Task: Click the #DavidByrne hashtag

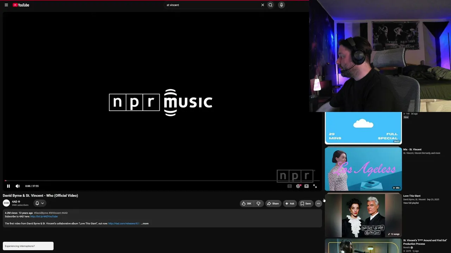Action: click(x=41, y=213)
